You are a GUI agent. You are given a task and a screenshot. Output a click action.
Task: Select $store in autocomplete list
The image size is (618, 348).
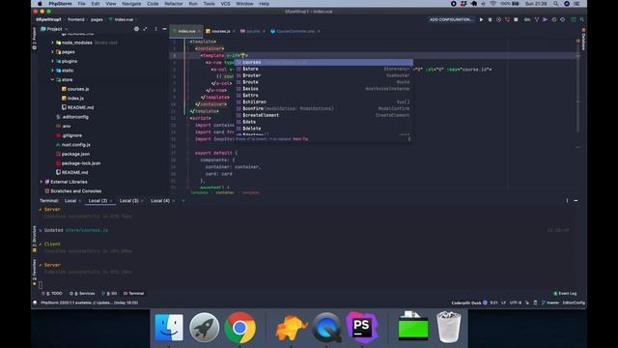[324, 69]
